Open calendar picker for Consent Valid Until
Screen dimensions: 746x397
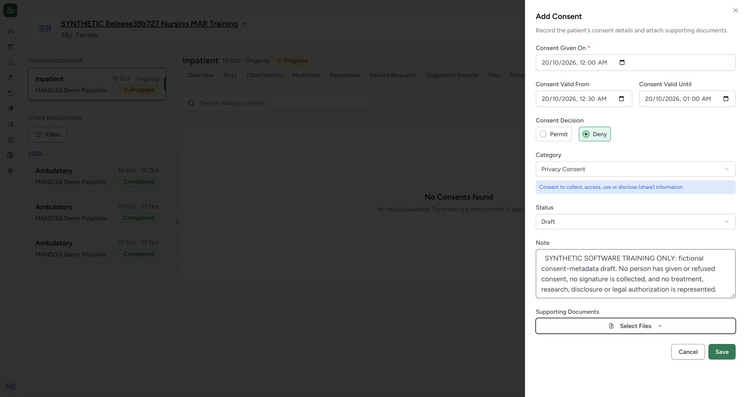(726, 99)
